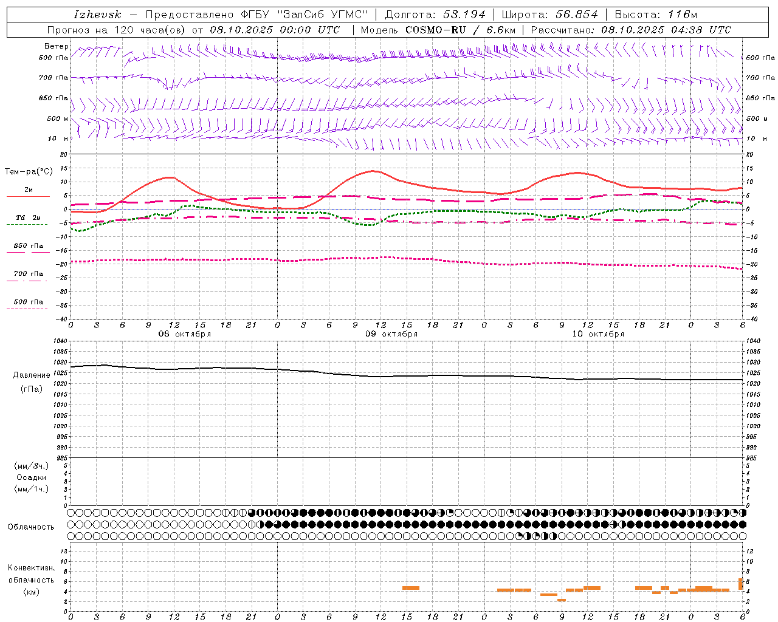Click the 500 гПа temperature legend entry

[x=29, y=302]
